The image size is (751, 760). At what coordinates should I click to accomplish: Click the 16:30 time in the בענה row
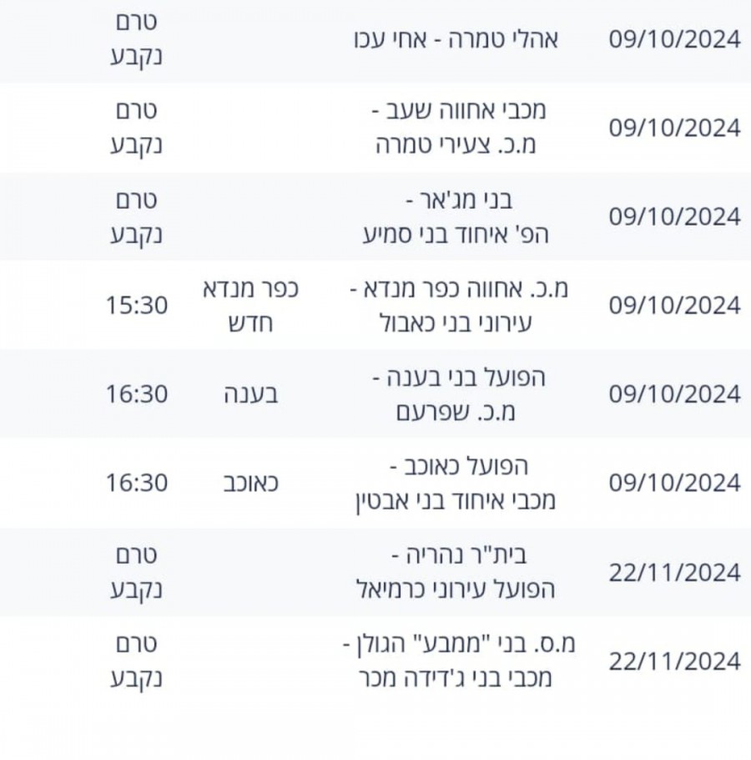(136, 394)
